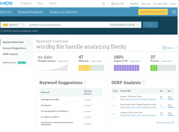Screen dimensions: 179x132
Task: Click the Keyword Suggestions heading
Action: point(61,82)
